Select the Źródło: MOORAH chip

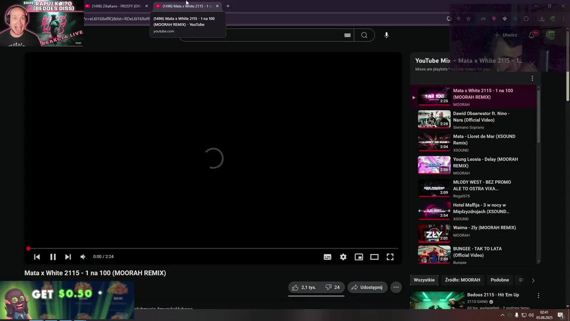(463, 280)
